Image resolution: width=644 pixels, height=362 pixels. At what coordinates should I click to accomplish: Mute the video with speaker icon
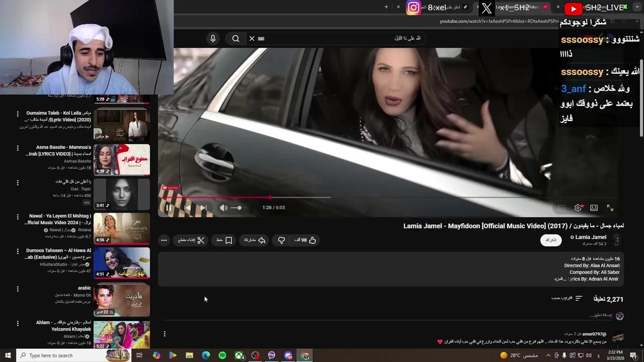(x=223, y=208)
